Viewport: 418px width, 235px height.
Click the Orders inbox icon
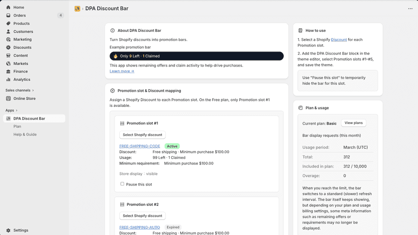pyautogui.click(x=8, y=15)
